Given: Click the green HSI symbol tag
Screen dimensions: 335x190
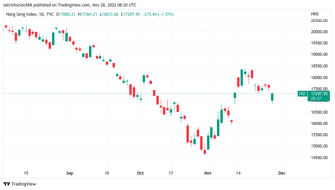Looking at the screenshot, I should 302,93.
